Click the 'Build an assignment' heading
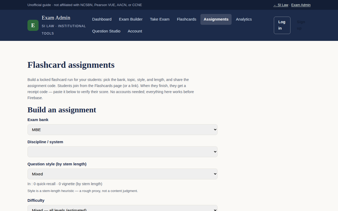The height and width of the screenshot is (211, 338). 62,110
